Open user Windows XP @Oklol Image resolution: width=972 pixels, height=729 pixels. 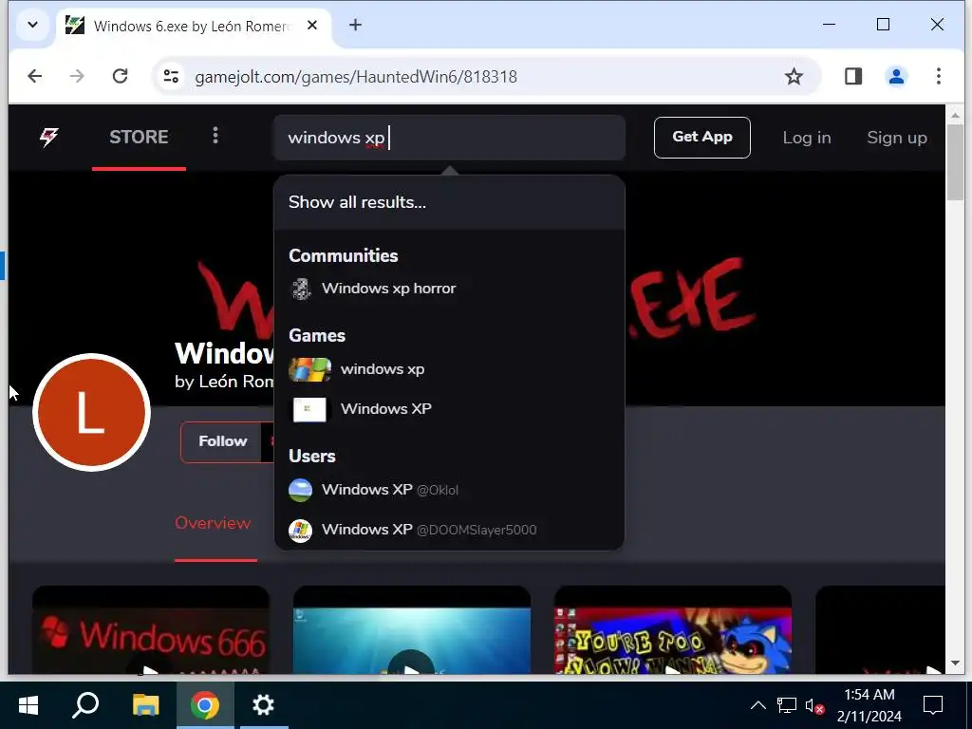(449, 490)
